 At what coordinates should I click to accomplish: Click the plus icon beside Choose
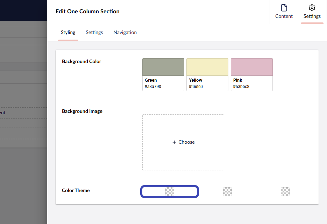174,142
